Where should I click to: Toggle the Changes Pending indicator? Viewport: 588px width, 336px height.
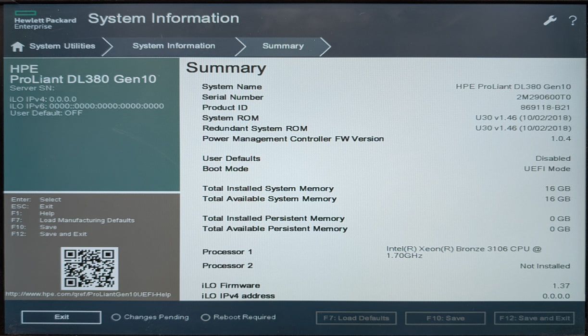(x=150, y=317)
